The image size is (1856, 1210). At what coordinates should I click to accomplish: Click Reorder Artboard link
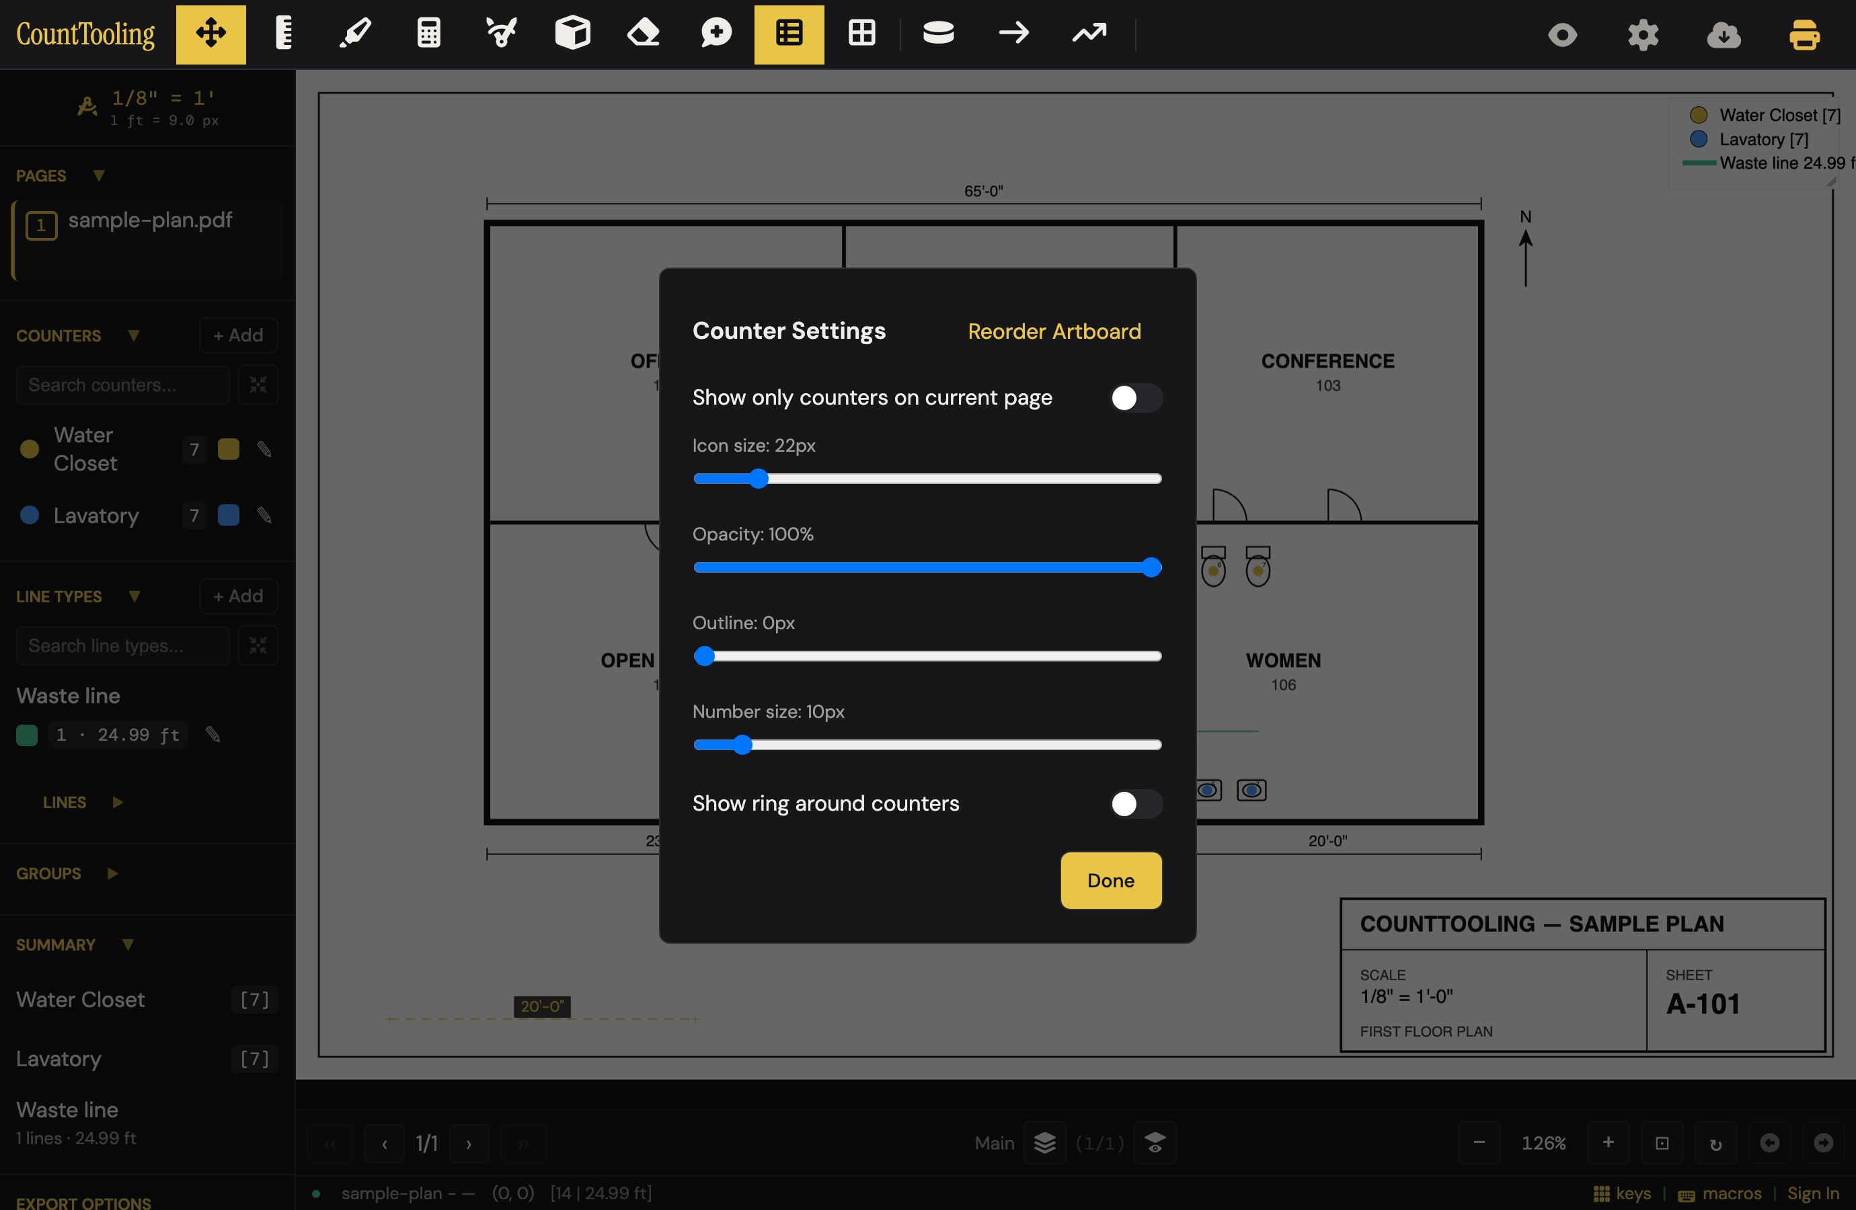[x=1054, y=331]
